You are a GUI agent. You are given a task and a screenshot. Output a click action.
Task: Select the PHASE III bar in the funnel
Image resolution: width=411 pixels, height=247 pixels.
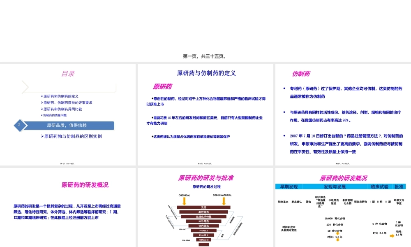[203, 239]
